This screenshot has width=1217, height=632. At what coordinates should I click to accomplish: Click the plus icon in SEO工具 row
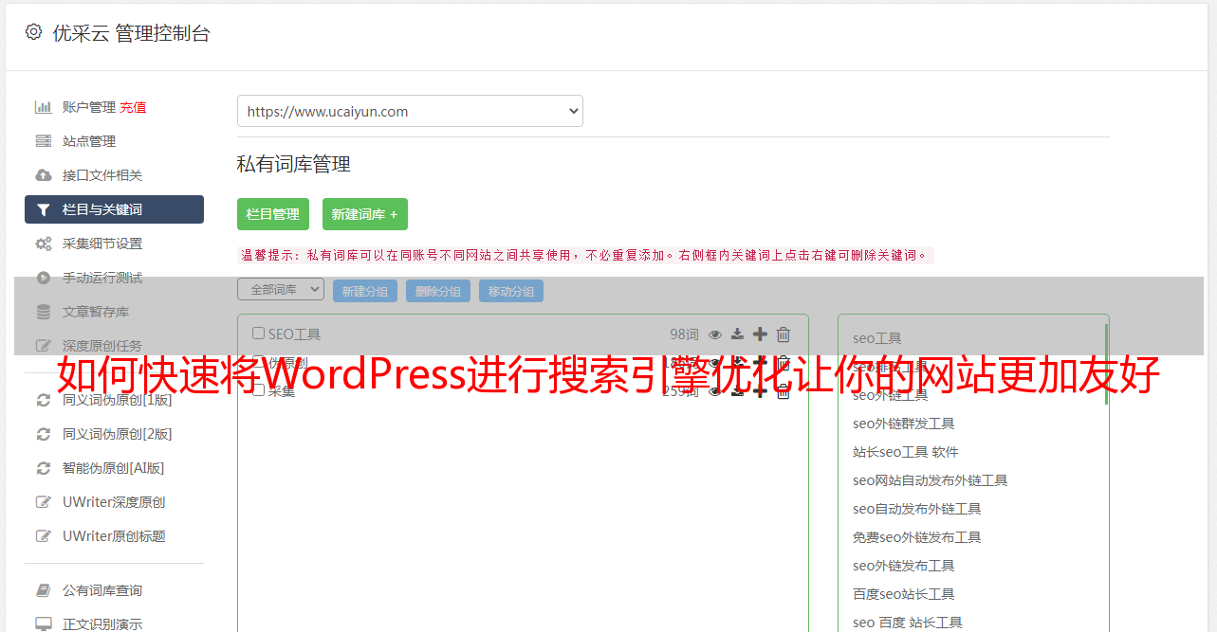[x=760, y=334]
